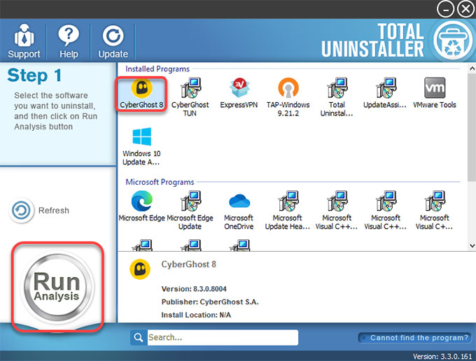Click the Version: 3.3.0.161 status text
The image size is (476, 361).
[x=442, y=356]
